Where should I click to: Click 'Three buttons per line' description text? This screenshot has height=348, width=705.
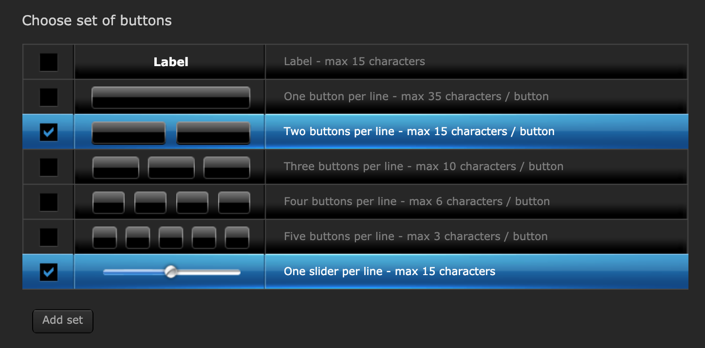tap(423, 167)
